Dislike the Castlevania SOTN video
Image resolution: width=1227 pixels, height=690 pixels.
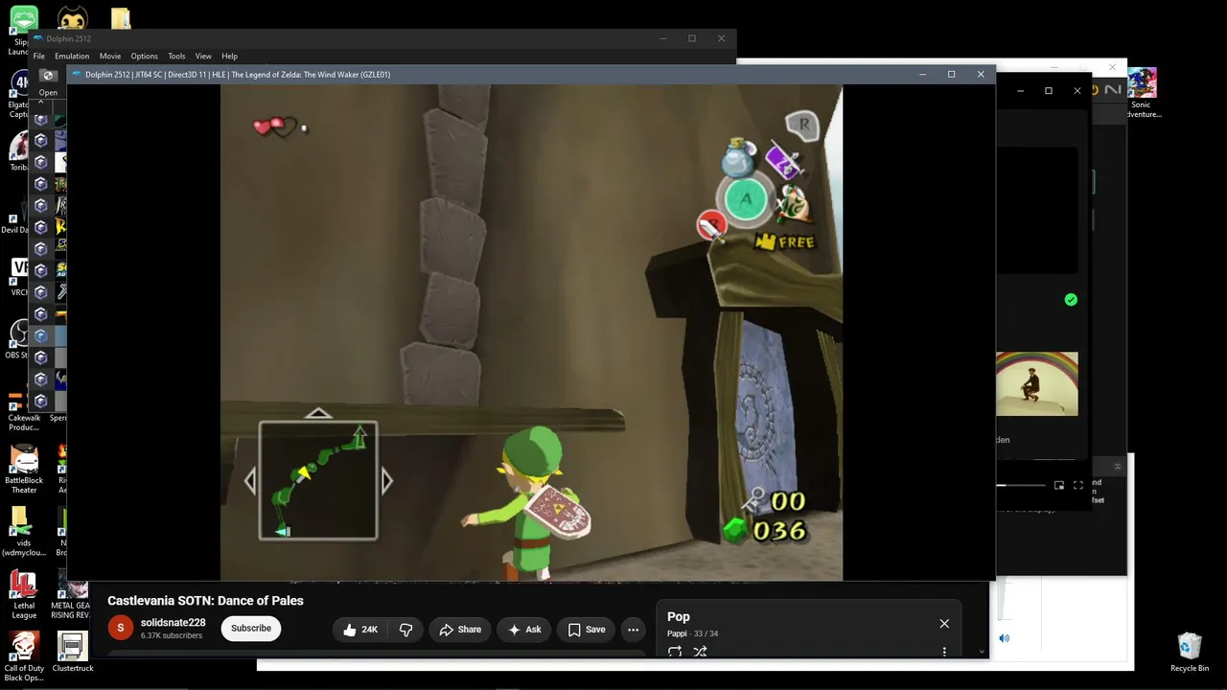tap(405, 630)
